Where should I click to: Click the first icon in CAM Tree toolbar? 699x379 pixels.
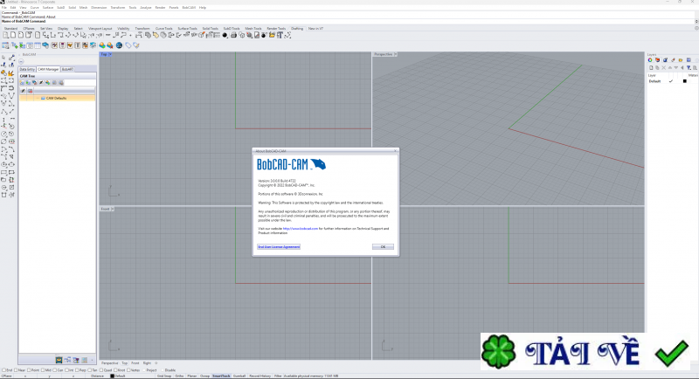(x=23, y=83)
